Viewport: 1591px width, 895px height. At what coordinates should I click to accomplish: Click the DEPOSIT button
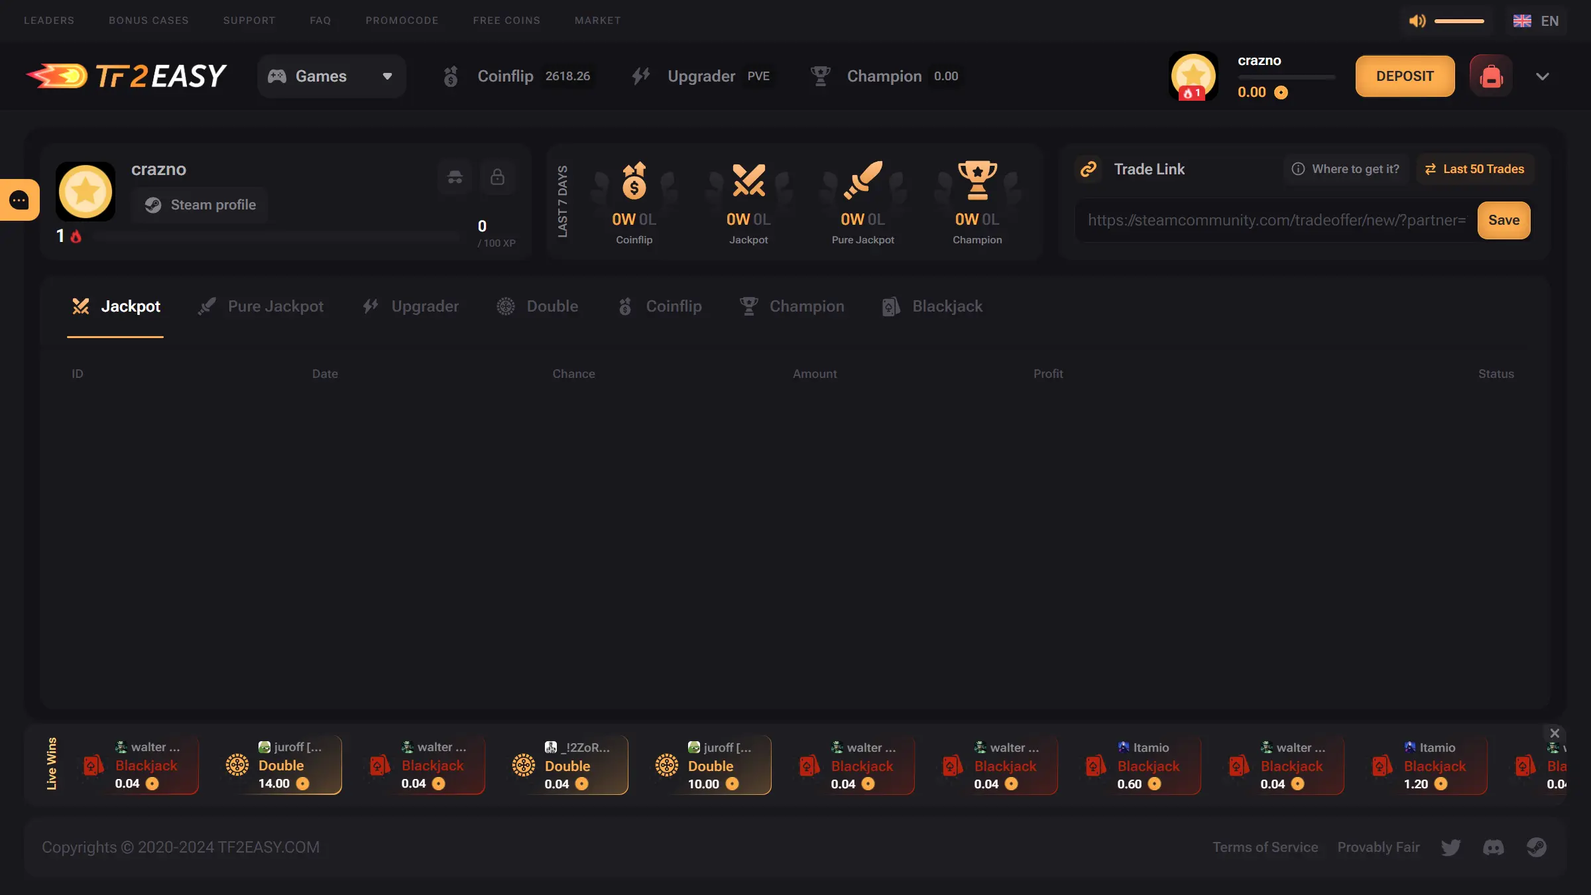point(1405,76)
